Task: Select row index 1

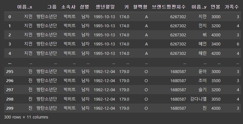Action: [10, 26]
